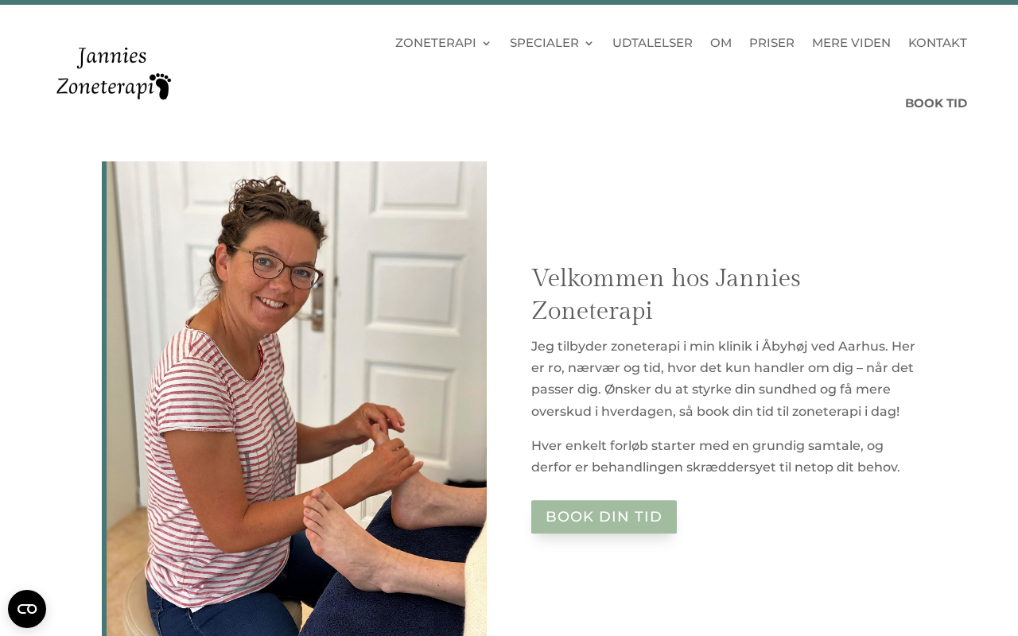Expand the Specialer menu chevron
The image size is (1018, 636).
tap(589, 44)
